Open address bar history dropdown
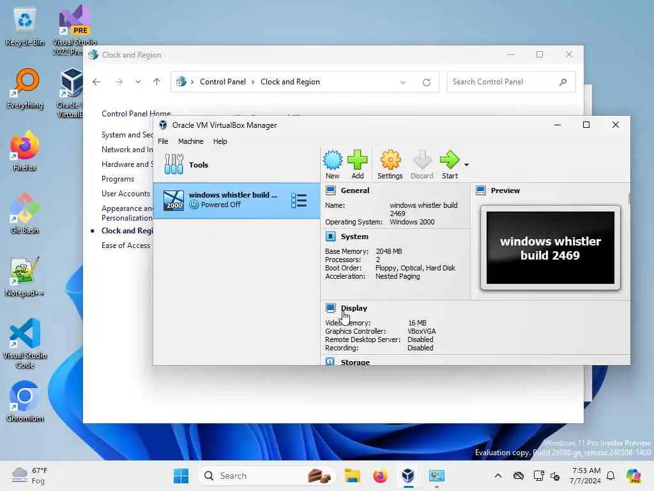654x491 pixels. (x=403, y=82)
